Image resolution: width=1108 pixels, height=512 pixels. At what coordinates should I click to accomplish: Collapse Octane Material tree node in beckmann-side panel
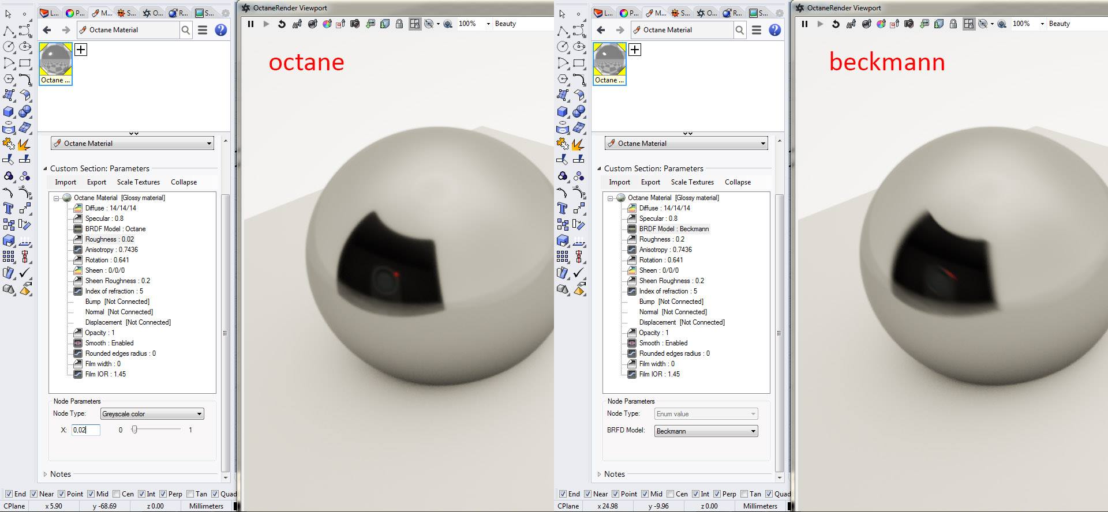click(x=610, y=198)
